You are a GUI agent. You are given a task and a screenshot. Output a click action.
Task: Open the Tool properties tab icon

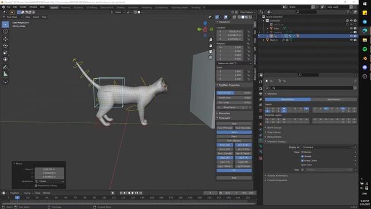coord(260,81)
